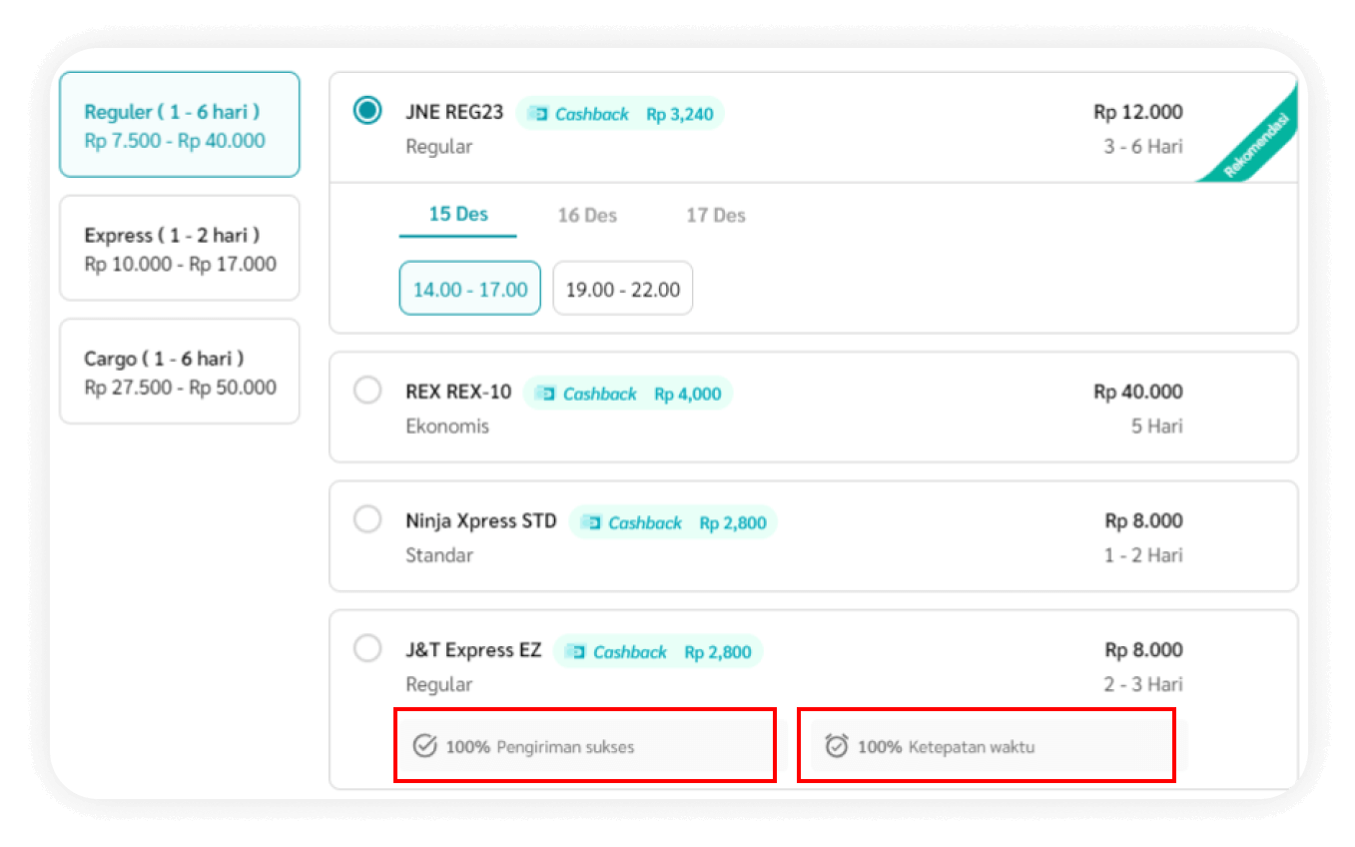Click the 100% Pengiriman sukses stat
The width and height of the screenshot is (1355, 847).
(x=585, y=745)
